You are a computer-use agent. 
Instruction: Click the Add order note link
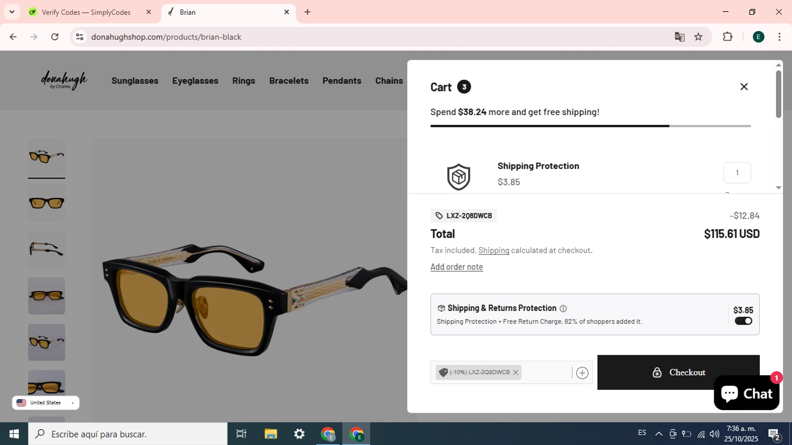pos(457,267)
